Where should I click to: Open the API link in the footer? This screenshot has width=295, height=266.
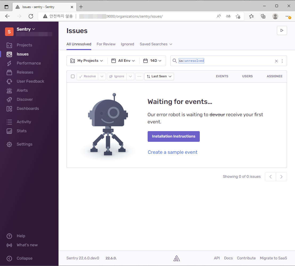[x=217, y=258]
